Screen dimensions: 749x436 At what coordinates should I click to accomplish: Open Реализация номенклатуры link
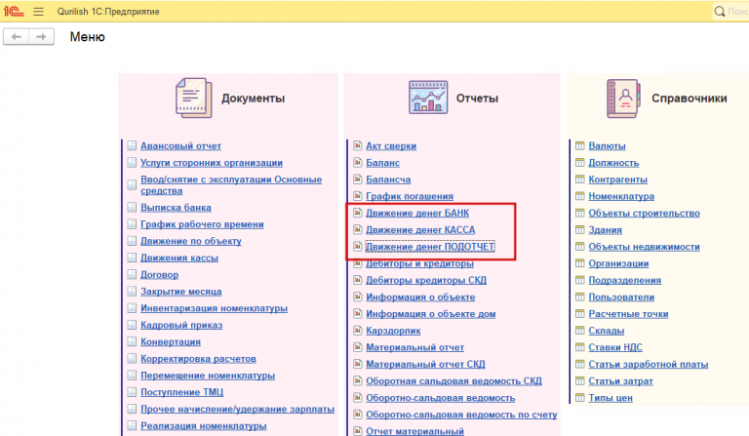[204, 426]
